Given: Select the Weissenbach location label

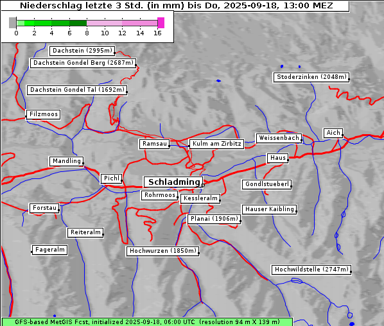Looking at the screenshot, I should 279,138.
